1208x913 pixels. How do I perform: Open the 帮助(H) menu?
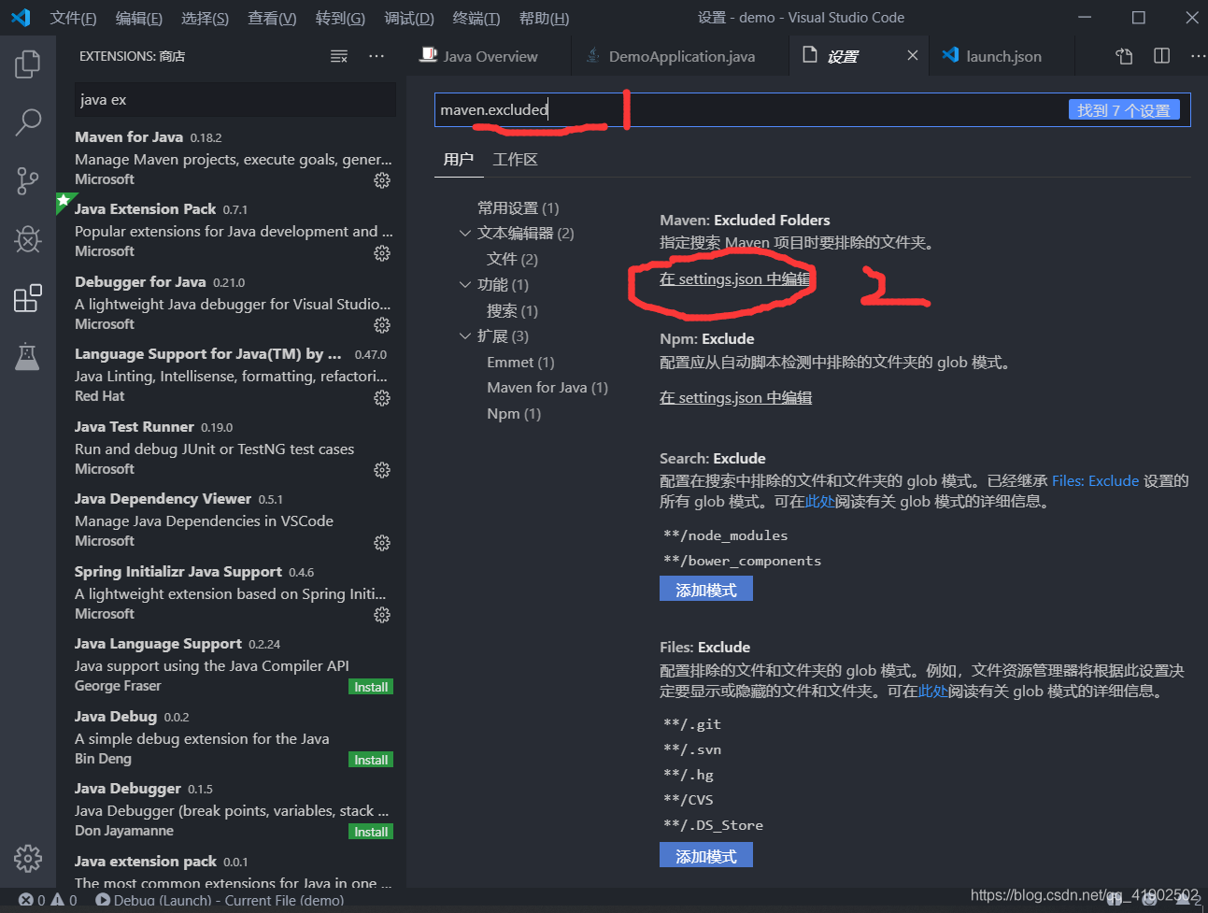(x=544, y=18)
